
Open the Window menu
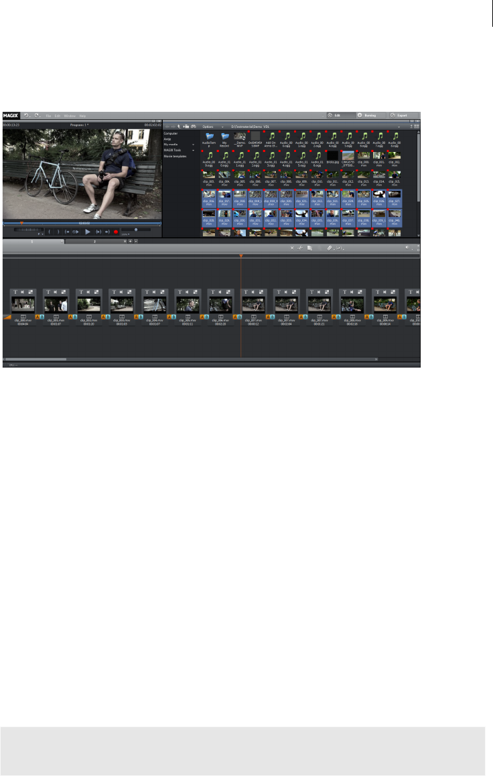70,116
